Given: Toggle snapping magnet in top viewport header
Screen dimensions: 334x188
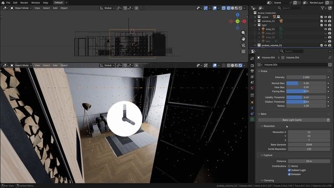Looking at the screenshot, I should pos(125,8).
